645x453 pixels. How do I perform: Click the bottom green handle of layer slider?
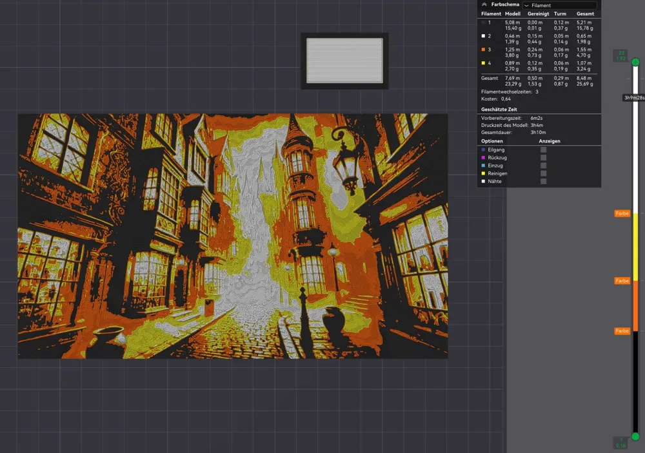click(635, 436)
